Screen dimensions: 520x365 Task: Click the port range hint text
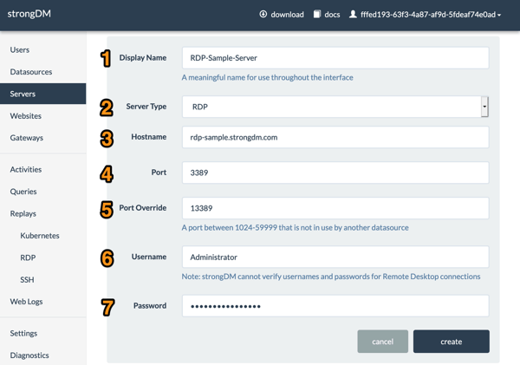tap(296, 228)
